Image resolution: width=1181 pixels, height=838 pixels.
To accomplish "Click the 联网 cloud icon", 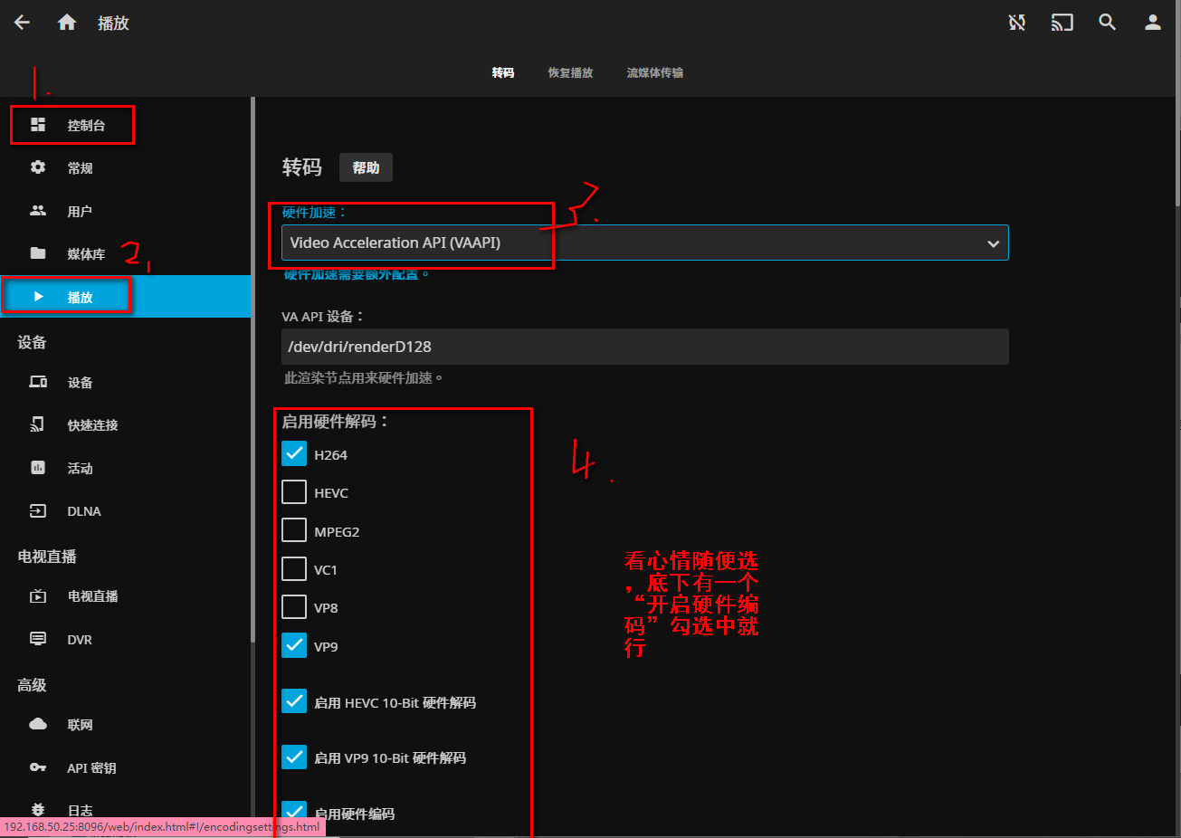I will point(38,724).
